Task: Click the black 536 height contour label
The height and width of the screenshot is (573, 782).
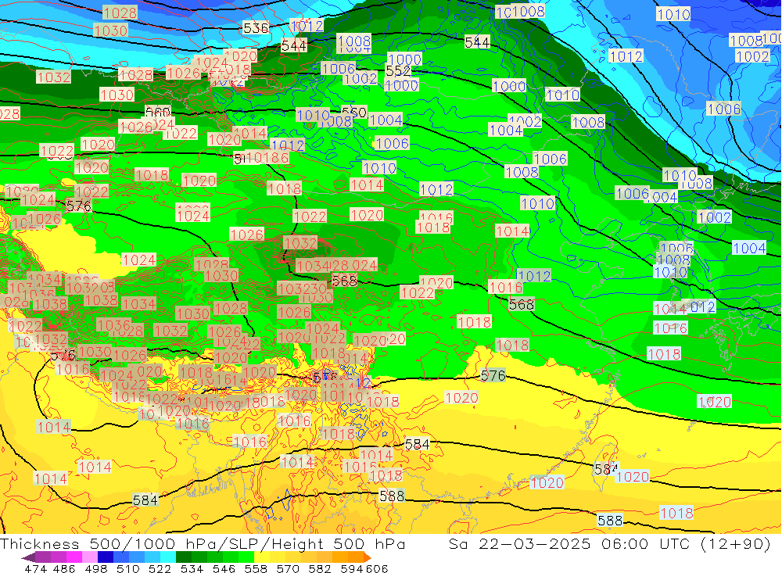Action: click(x=256, y=28)
